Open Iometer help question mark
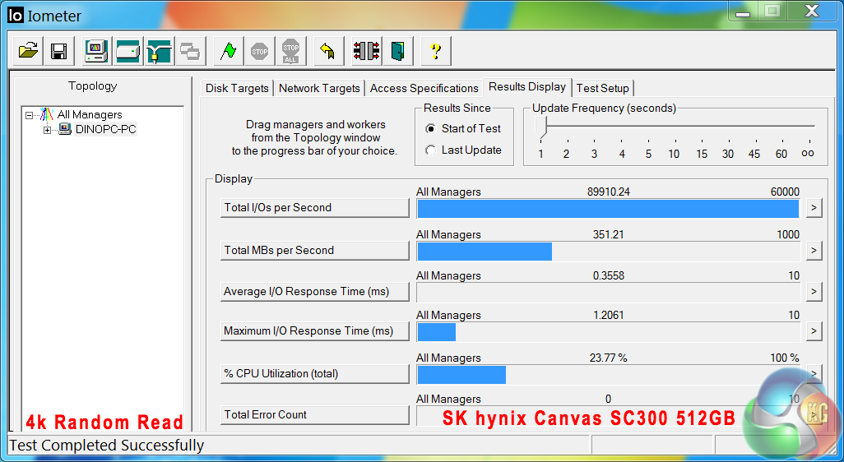Image resolution: width=844 pixels, height=462 pixels. [x=436, y=51]
